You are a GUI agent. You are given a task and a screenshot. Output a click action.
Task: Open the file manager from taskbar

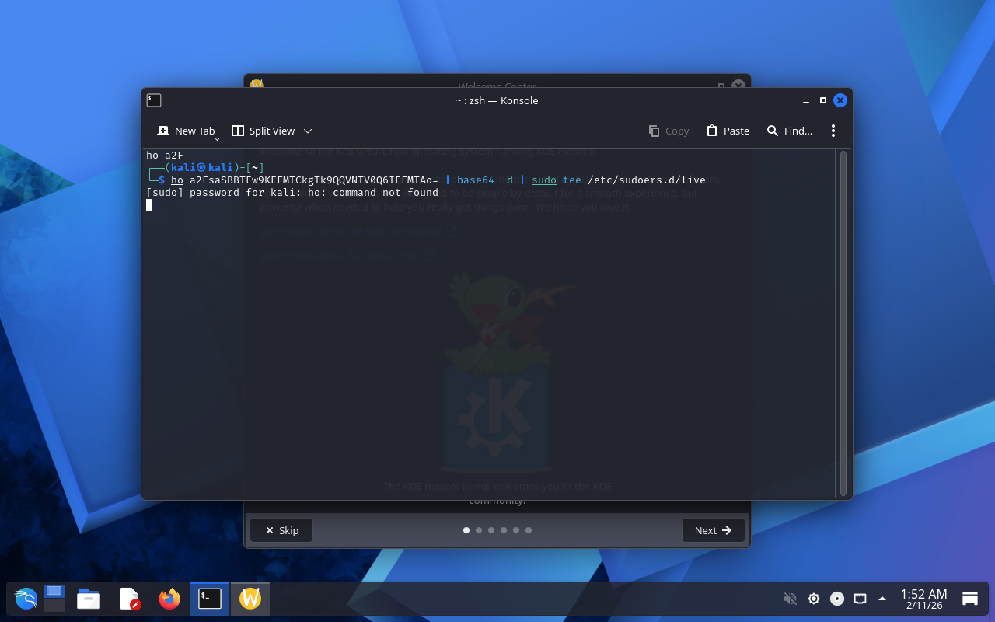coord(89,599)
